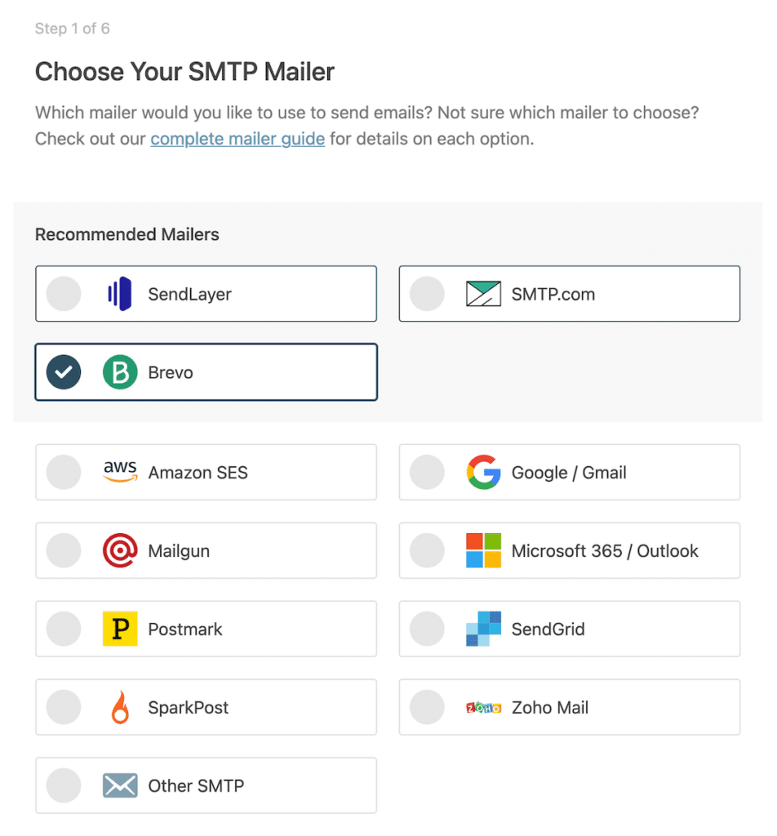The width and height of the screenshot is (777, 836).
Task: Click the Amazon SES aws logo
Action: point(120,472)
